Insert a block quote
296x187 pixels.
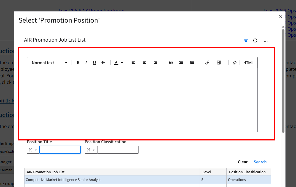coord(171,63)
